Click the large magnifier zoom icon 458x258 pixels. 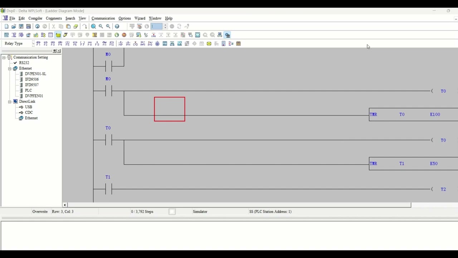click(93, 27)
